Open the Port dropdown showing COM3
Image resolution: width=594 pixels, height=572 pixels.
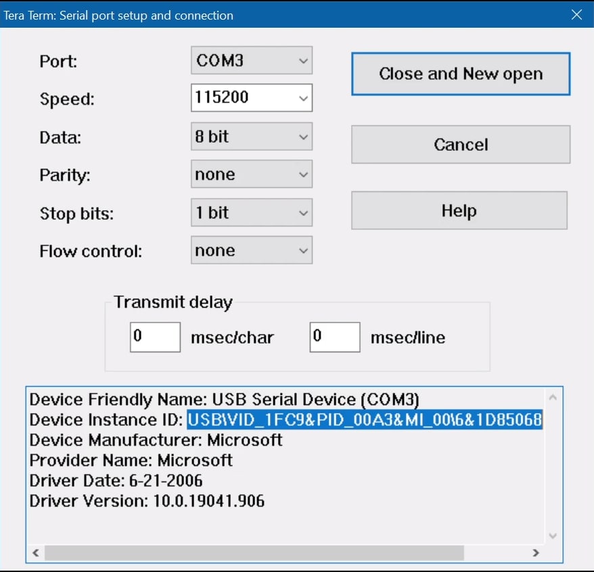(x=251, y=61)
